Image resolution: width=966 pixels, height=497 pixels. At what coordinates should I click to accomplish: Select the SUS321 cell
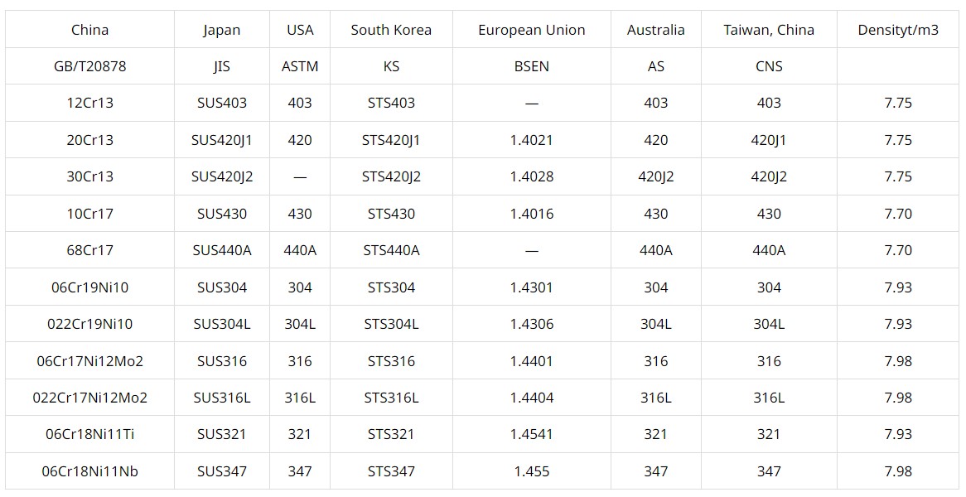point(221,434)
